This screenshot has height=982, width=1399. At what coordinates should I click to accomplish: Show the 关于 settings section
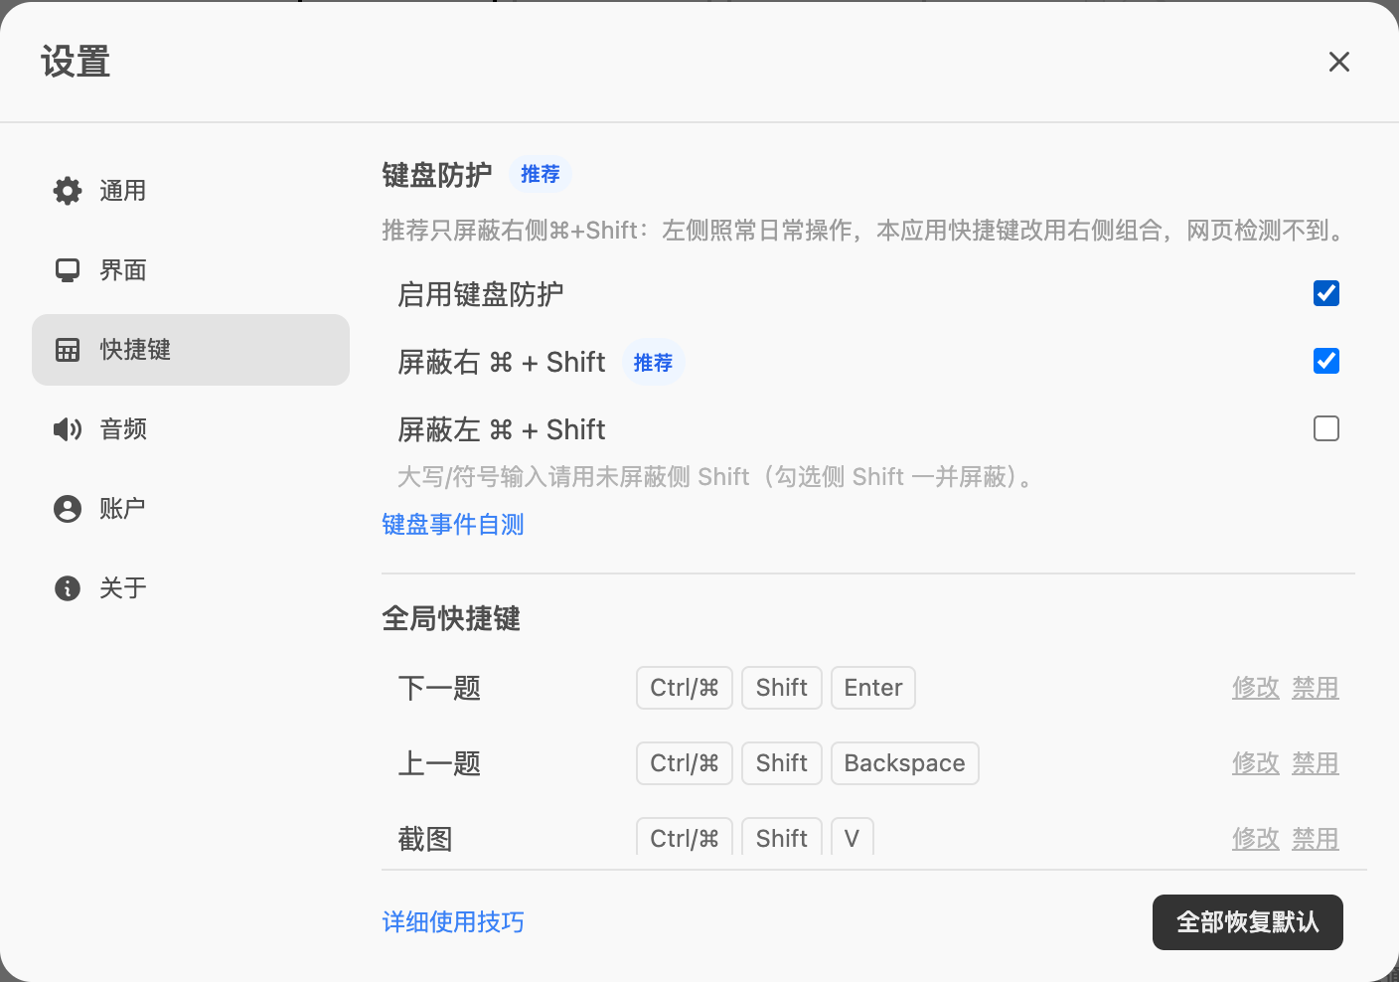pyautogui.click(x=191, y=588)
